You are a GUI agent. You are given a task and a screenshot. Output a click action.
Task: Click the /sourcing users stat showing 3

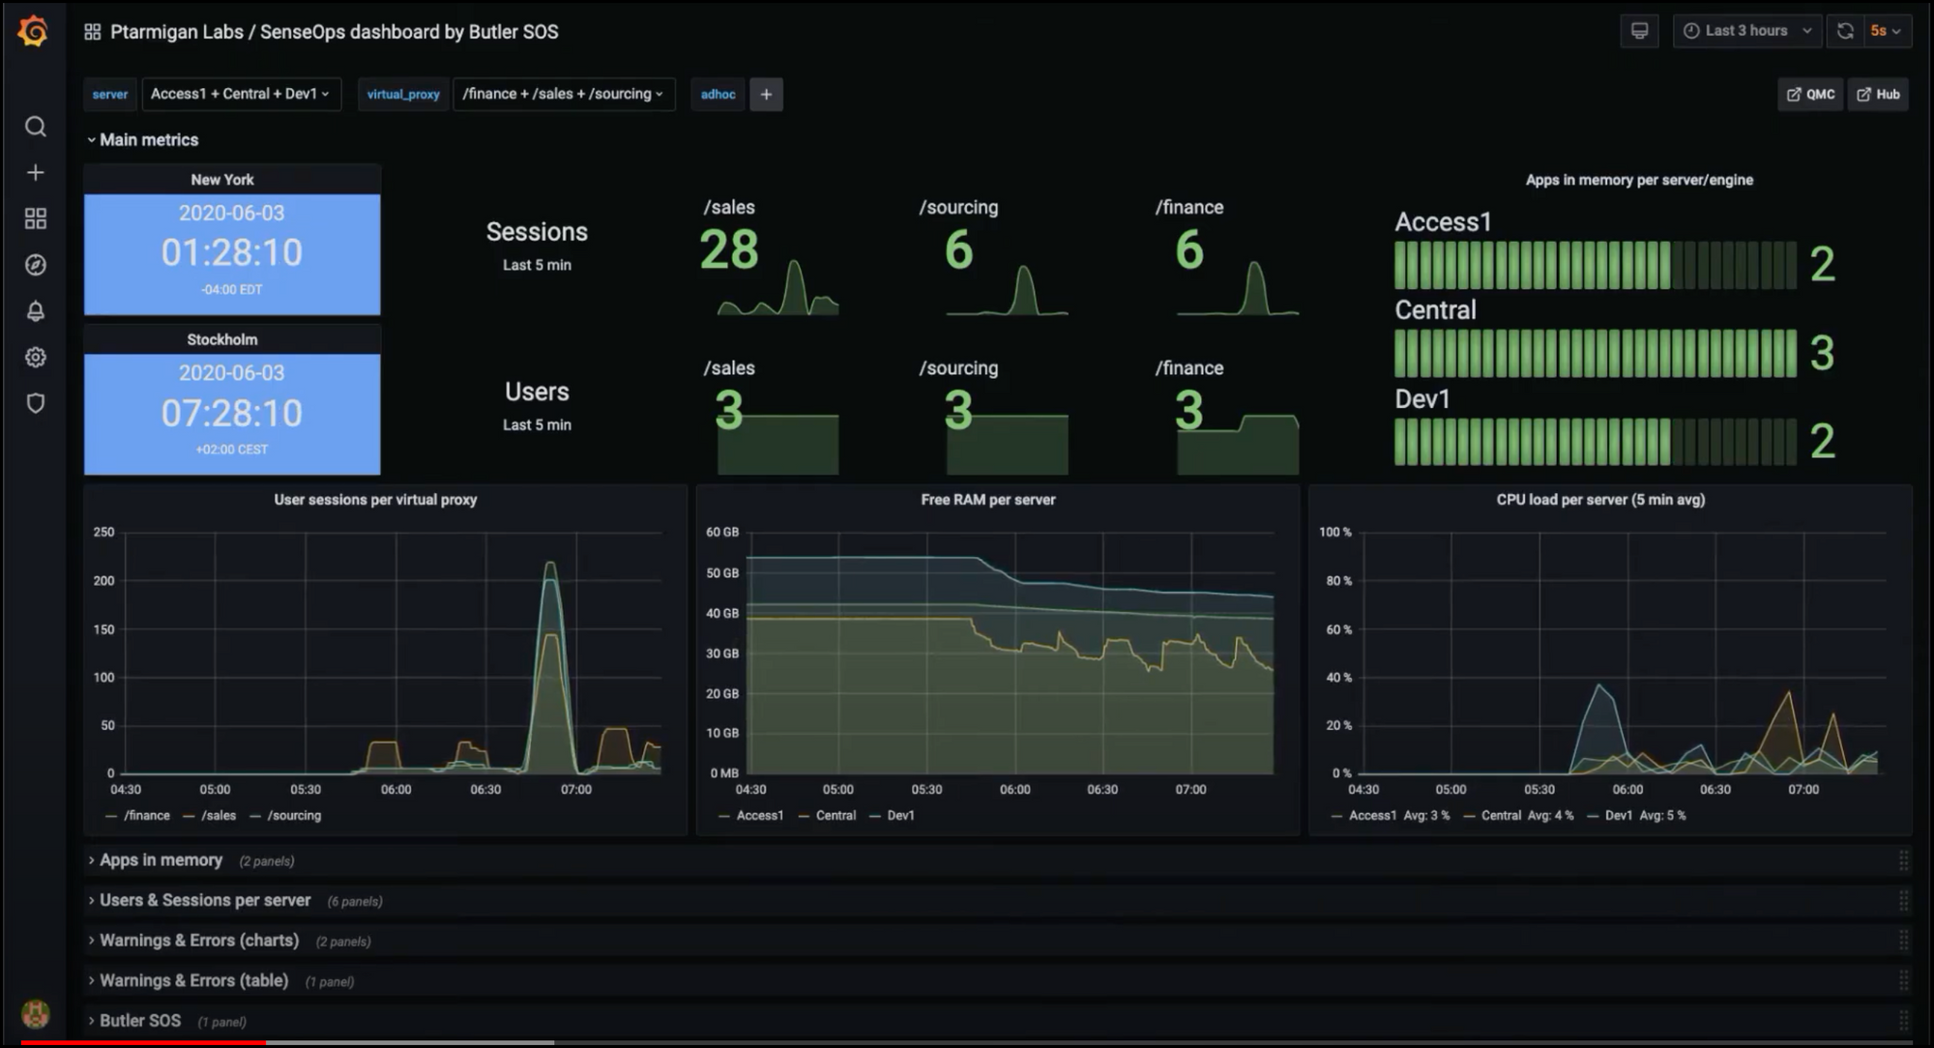[x=958, y=410]
